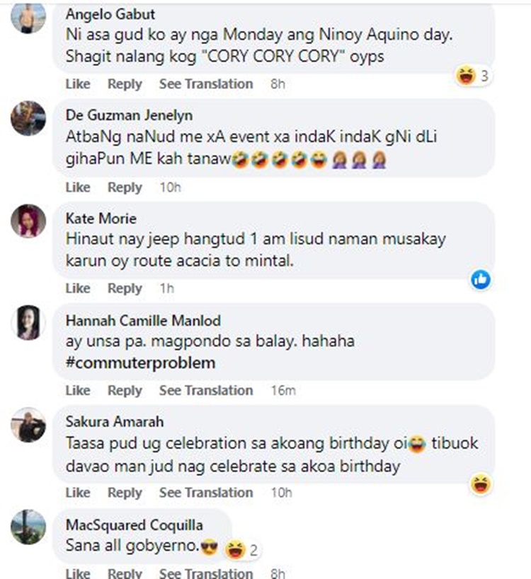Open Kate Morie's profile avatar

[28, 221]
